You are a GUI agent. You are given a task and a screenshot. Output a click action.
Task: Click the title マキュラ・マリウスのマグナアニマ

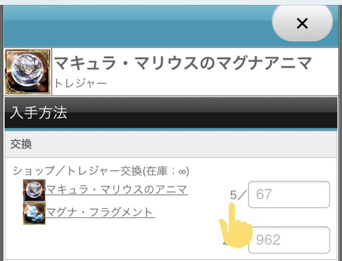[183, 63]
